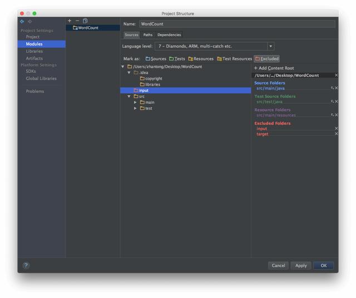Mark folder as Tests
356x298 pixels.
coord(177,59)
